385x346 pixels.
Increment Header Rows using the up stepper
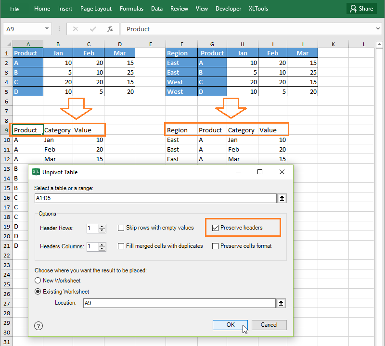102,226
